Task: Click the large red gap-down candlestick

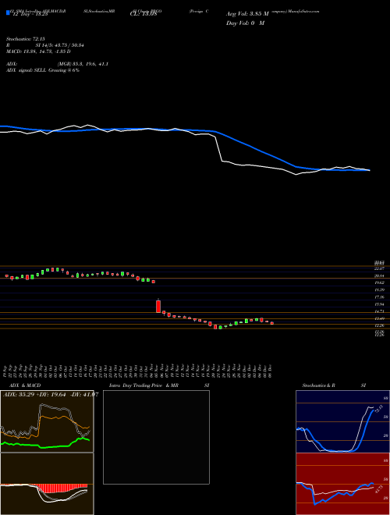Action: tap(158, 306)
